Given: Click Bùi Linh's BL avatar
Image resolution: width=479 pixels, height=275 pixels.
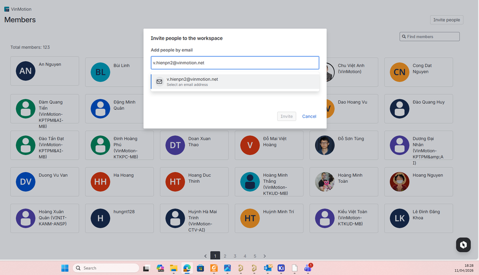Looking at the screenshot, I should coord(101,72).
